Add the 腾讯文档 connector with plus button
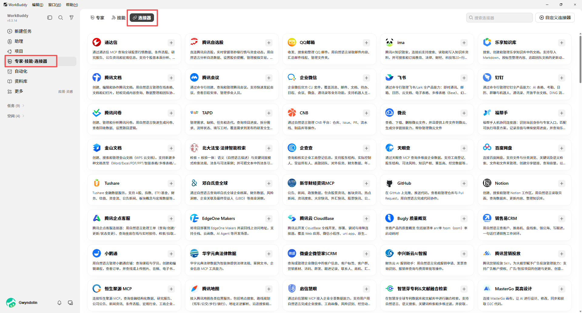This screenshot has width=582, height=313. [171, 78]
